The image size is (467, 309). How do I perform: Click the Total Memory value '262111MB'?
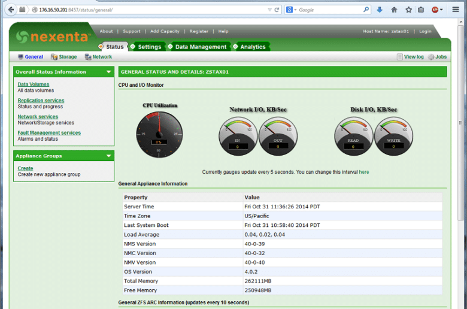tap(258, 281)
